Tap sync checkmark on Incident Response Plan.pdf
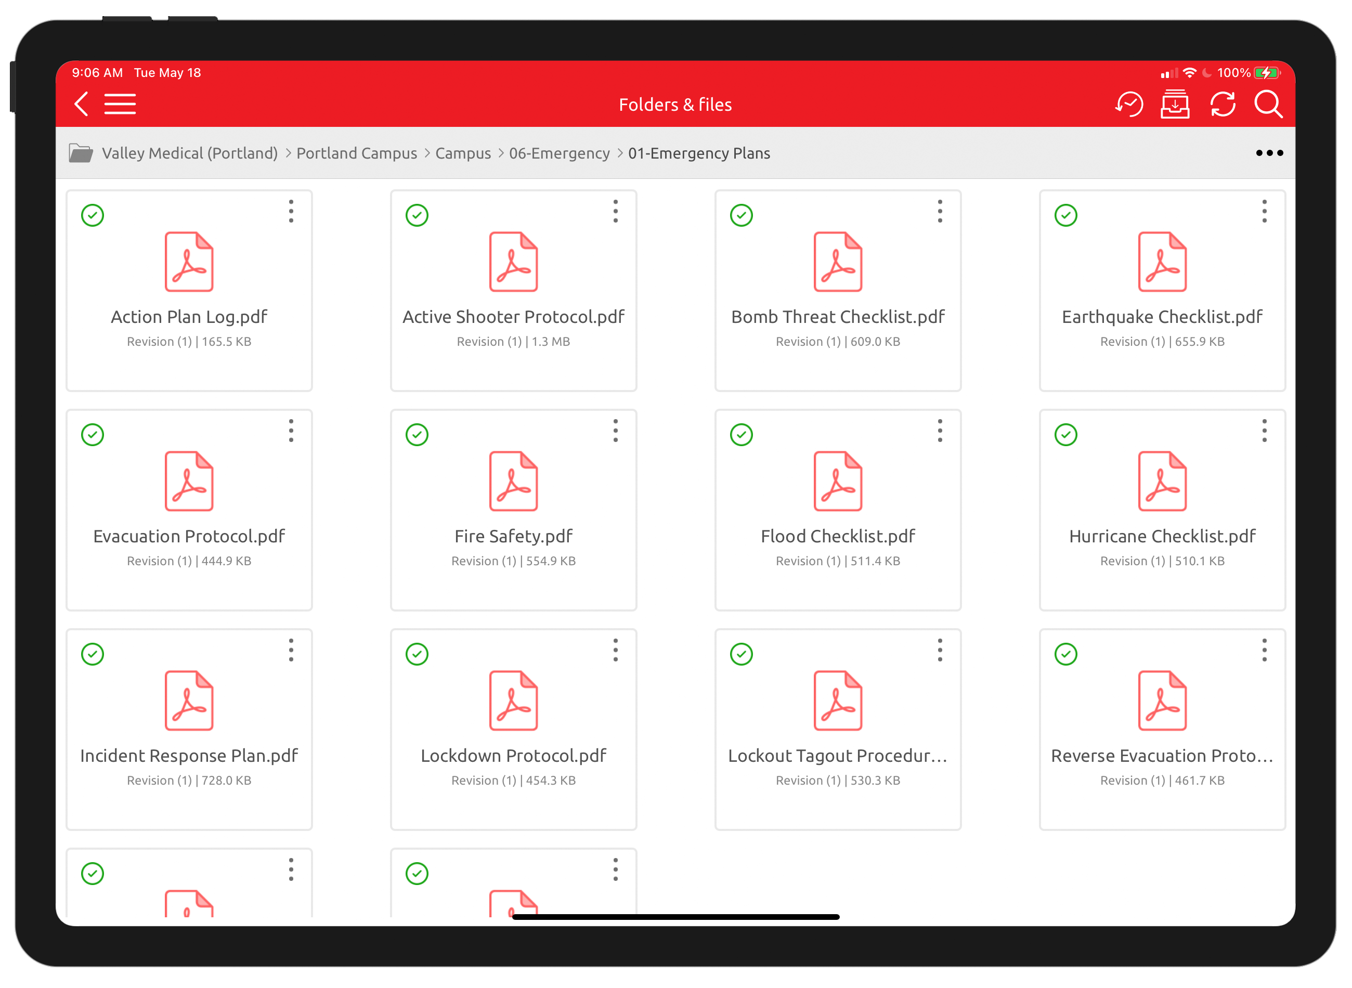 (93, 654)
